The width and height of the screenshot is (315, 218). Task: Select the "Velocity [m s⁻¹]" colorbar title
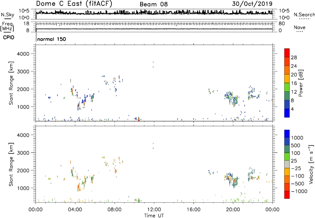(311, 164)
